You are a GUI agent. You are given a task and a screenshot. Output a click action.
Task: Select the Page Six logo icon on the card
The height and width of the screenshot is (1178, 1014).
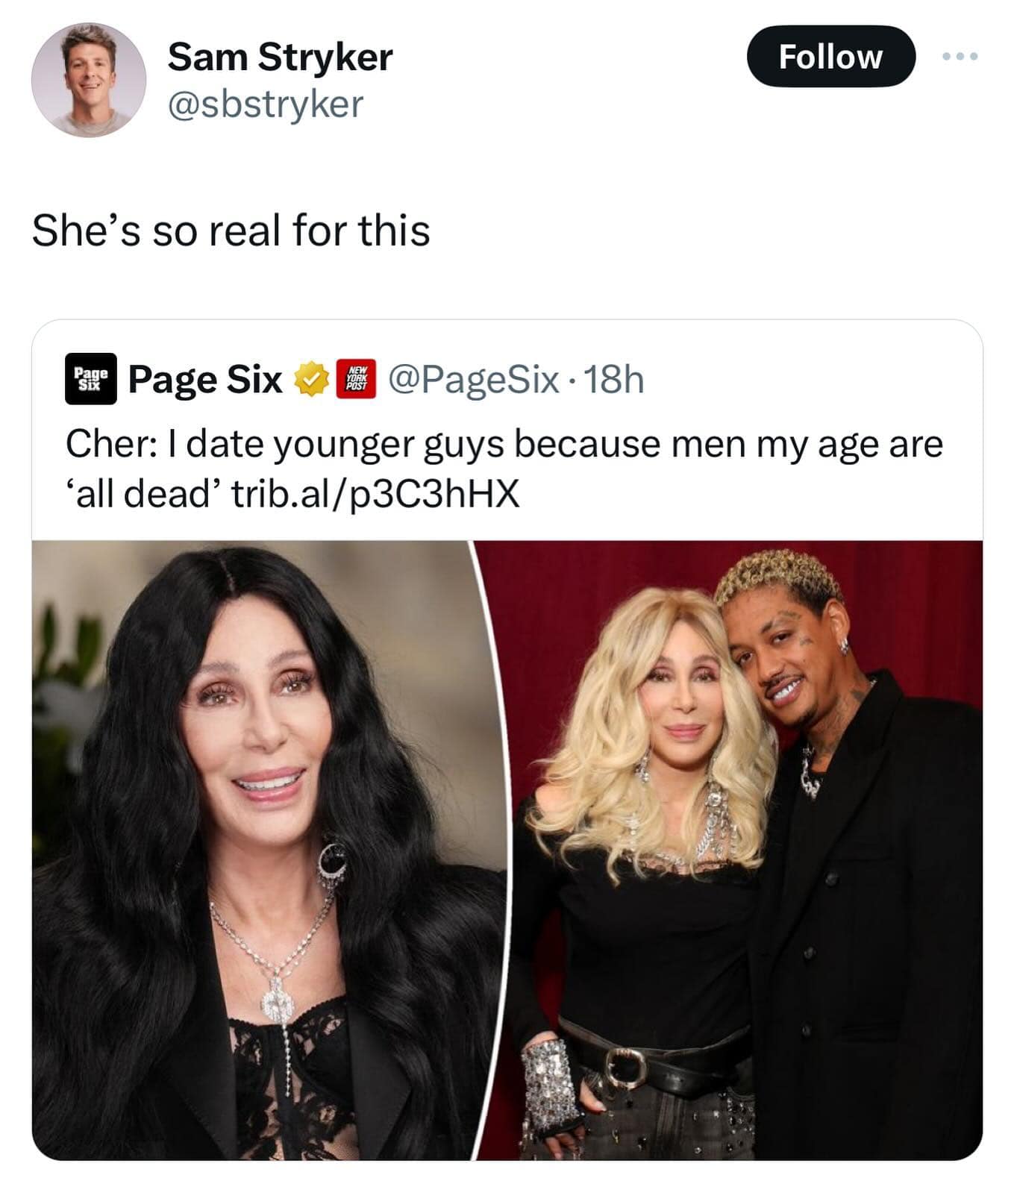point(92,380)
